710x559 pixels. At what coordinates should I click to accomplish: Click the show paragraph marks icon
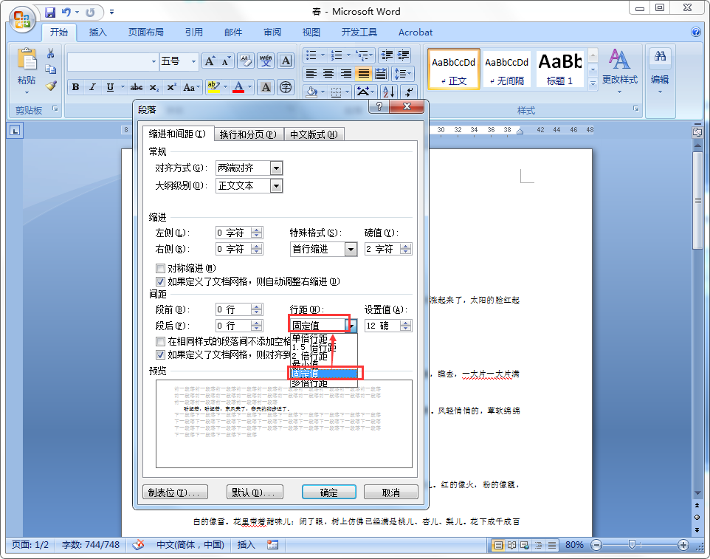pos(408,92)
